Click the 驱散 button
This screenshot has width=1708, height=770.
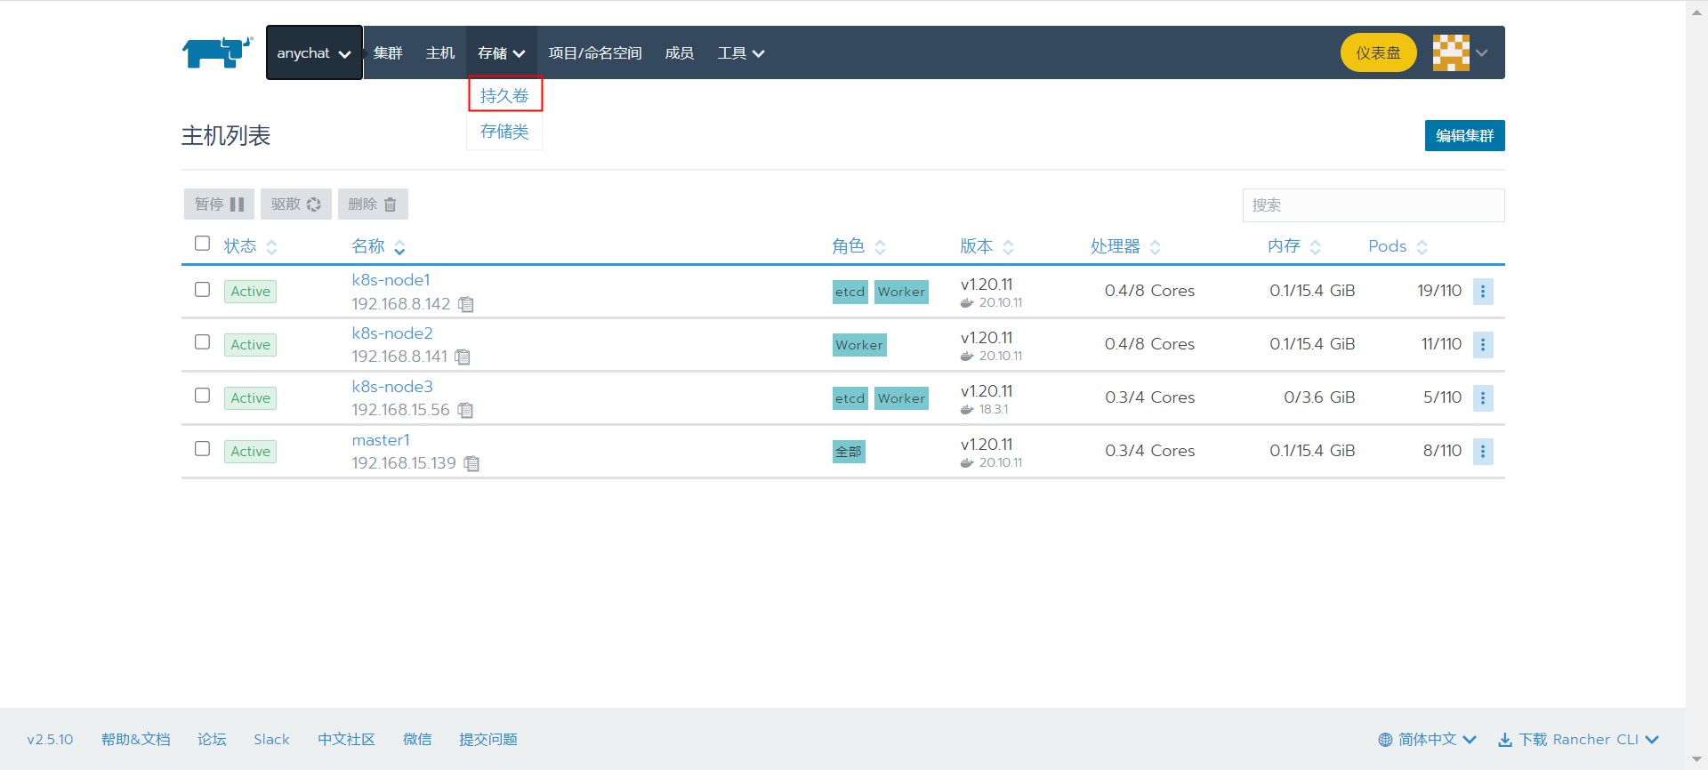point(296,205)
